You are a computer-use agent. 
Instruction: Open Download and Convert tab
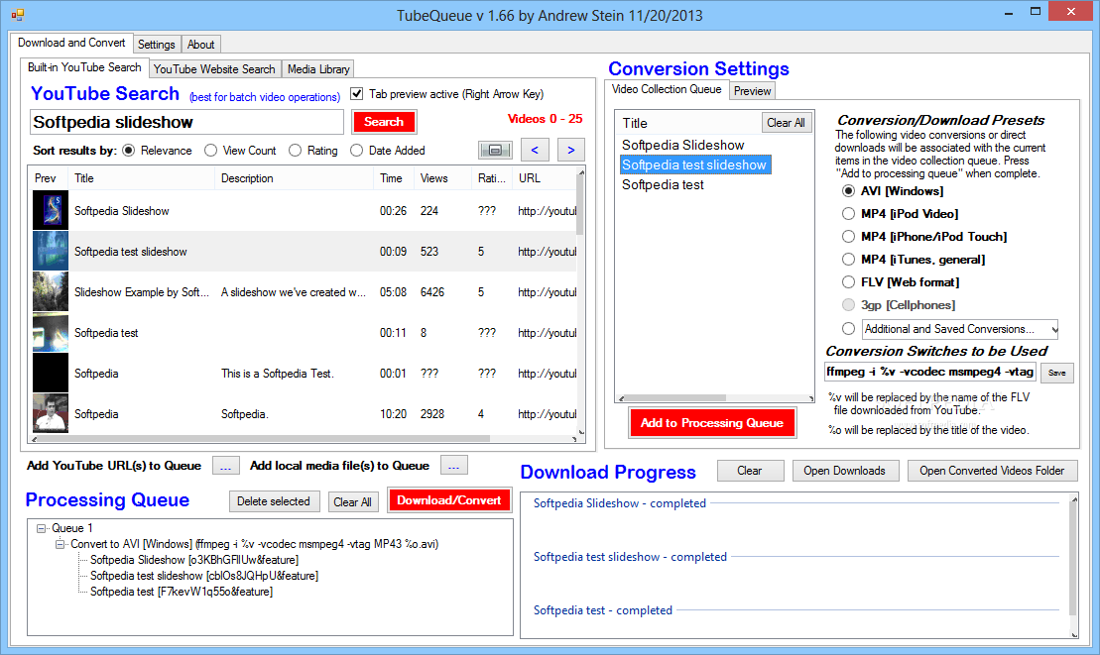pos(71,43)
